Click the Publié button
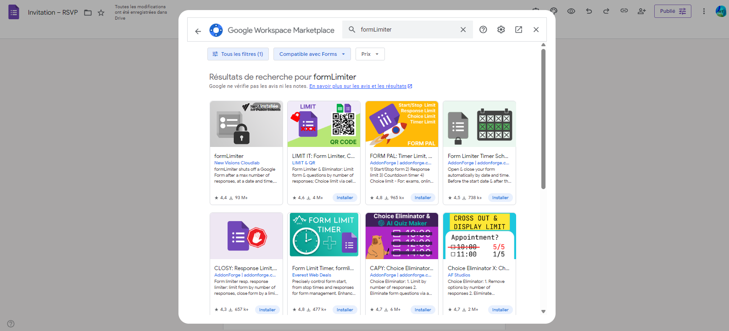This screenshot has width=729, height=331. 673,11
